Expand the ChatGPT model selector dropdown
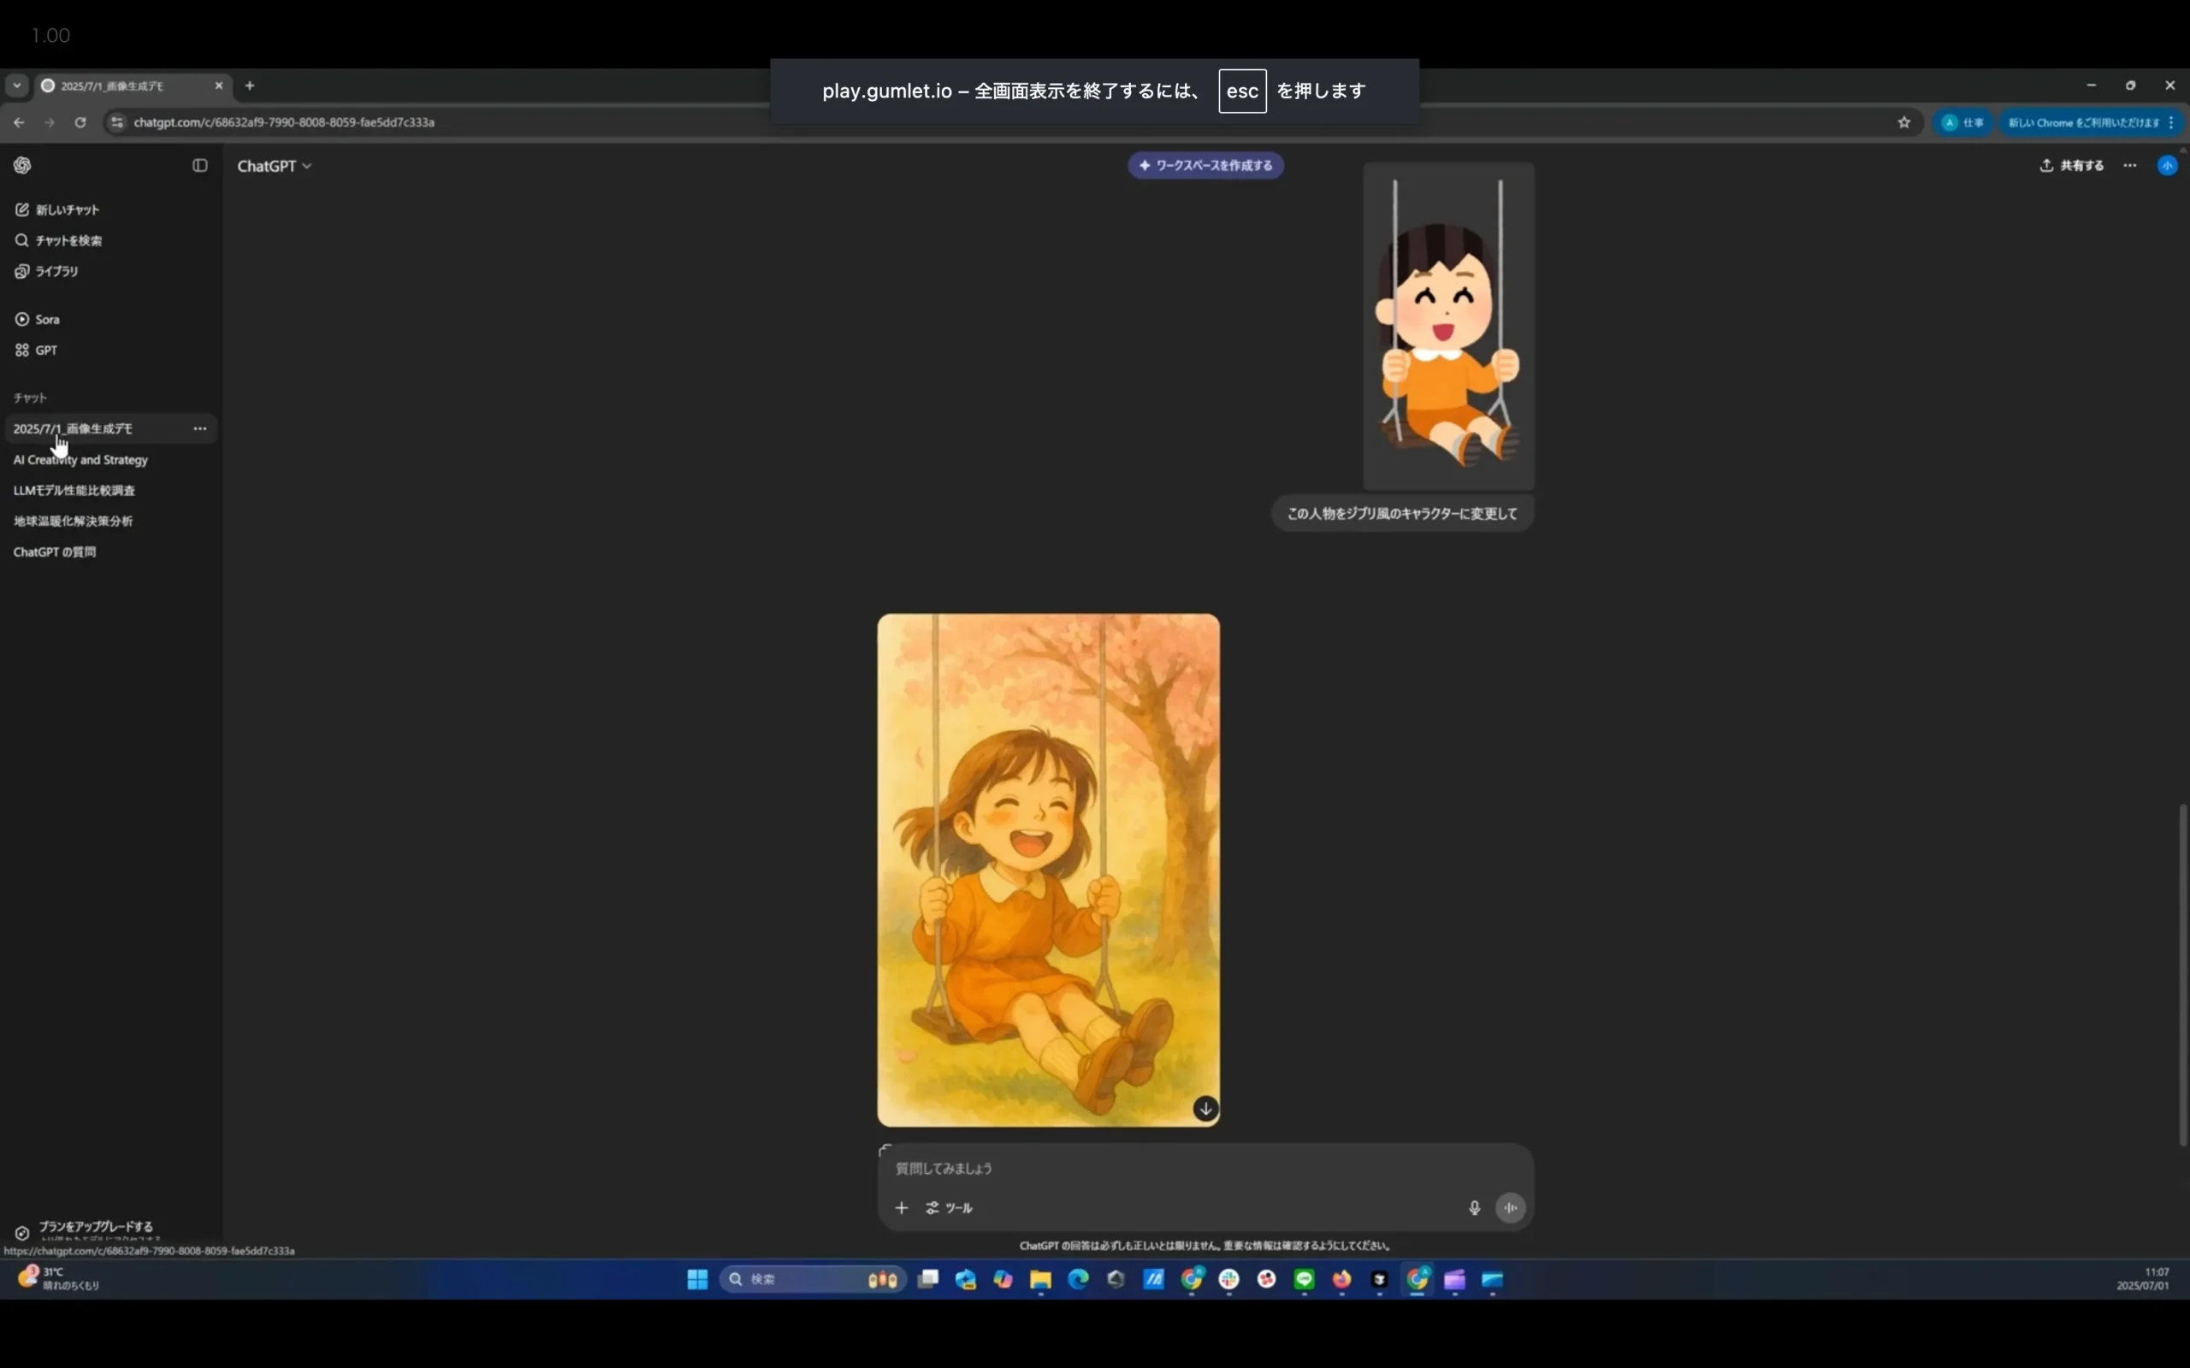This screenshot has height=1368, width=2190. coord(275,167)
